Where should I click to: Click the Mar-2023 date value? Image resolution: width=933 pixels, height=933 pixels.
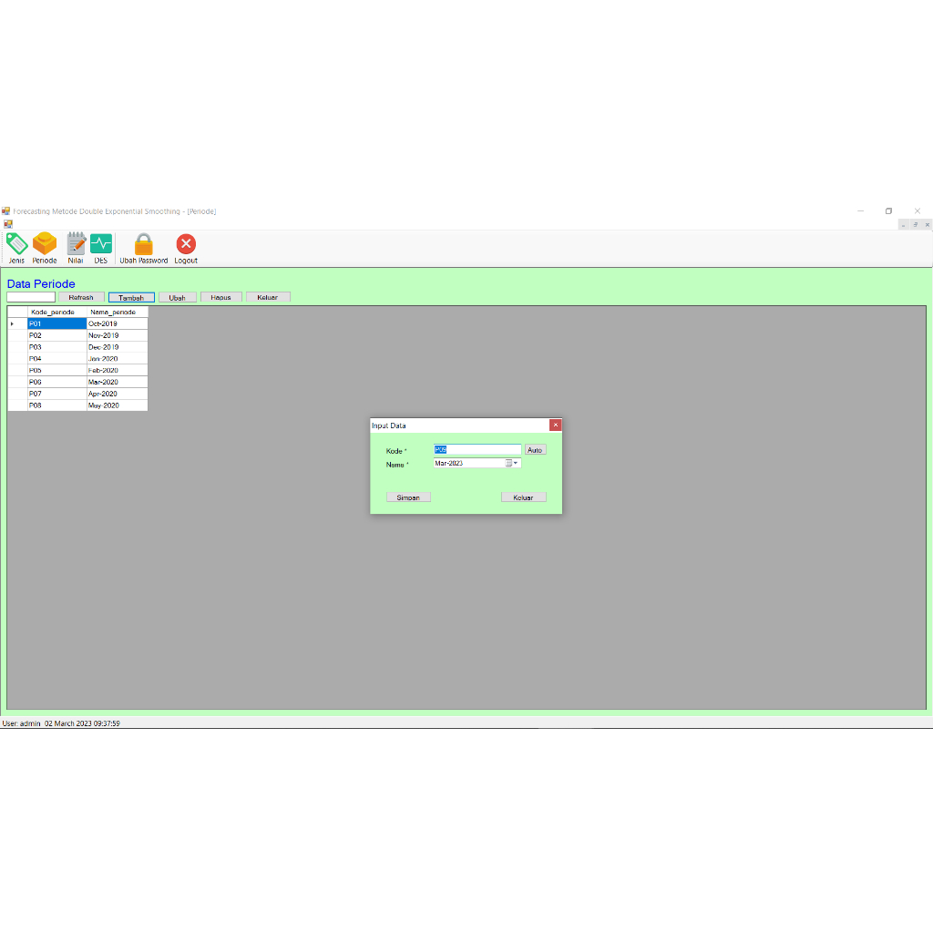tap(448, 463)
